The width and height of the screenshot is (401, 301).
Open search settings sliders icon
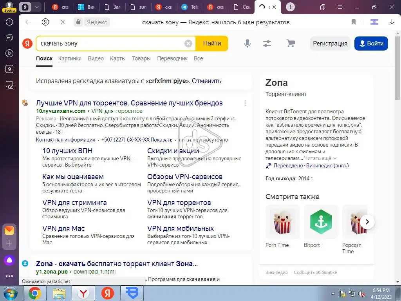pyautogui.click(x=267, y=44)
